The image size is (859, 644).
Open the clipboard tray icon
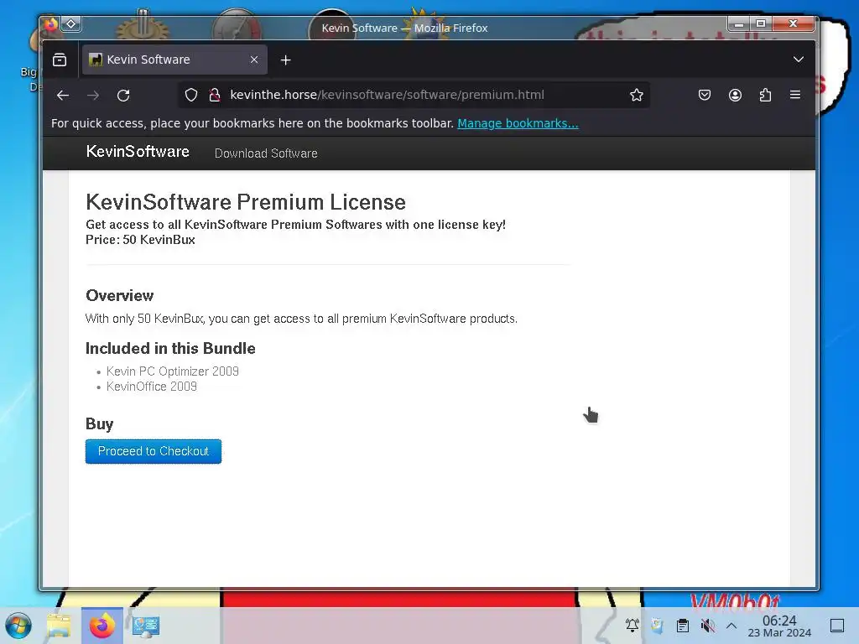(683, 626)
